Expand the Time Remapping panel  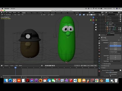[x=102, y=64]
